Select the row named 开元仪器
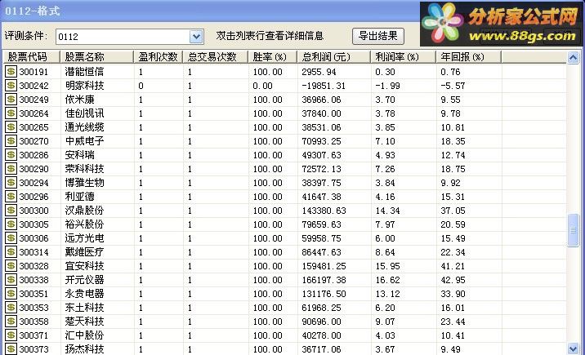This screenshot has height=355, width=585. point(285,280)
